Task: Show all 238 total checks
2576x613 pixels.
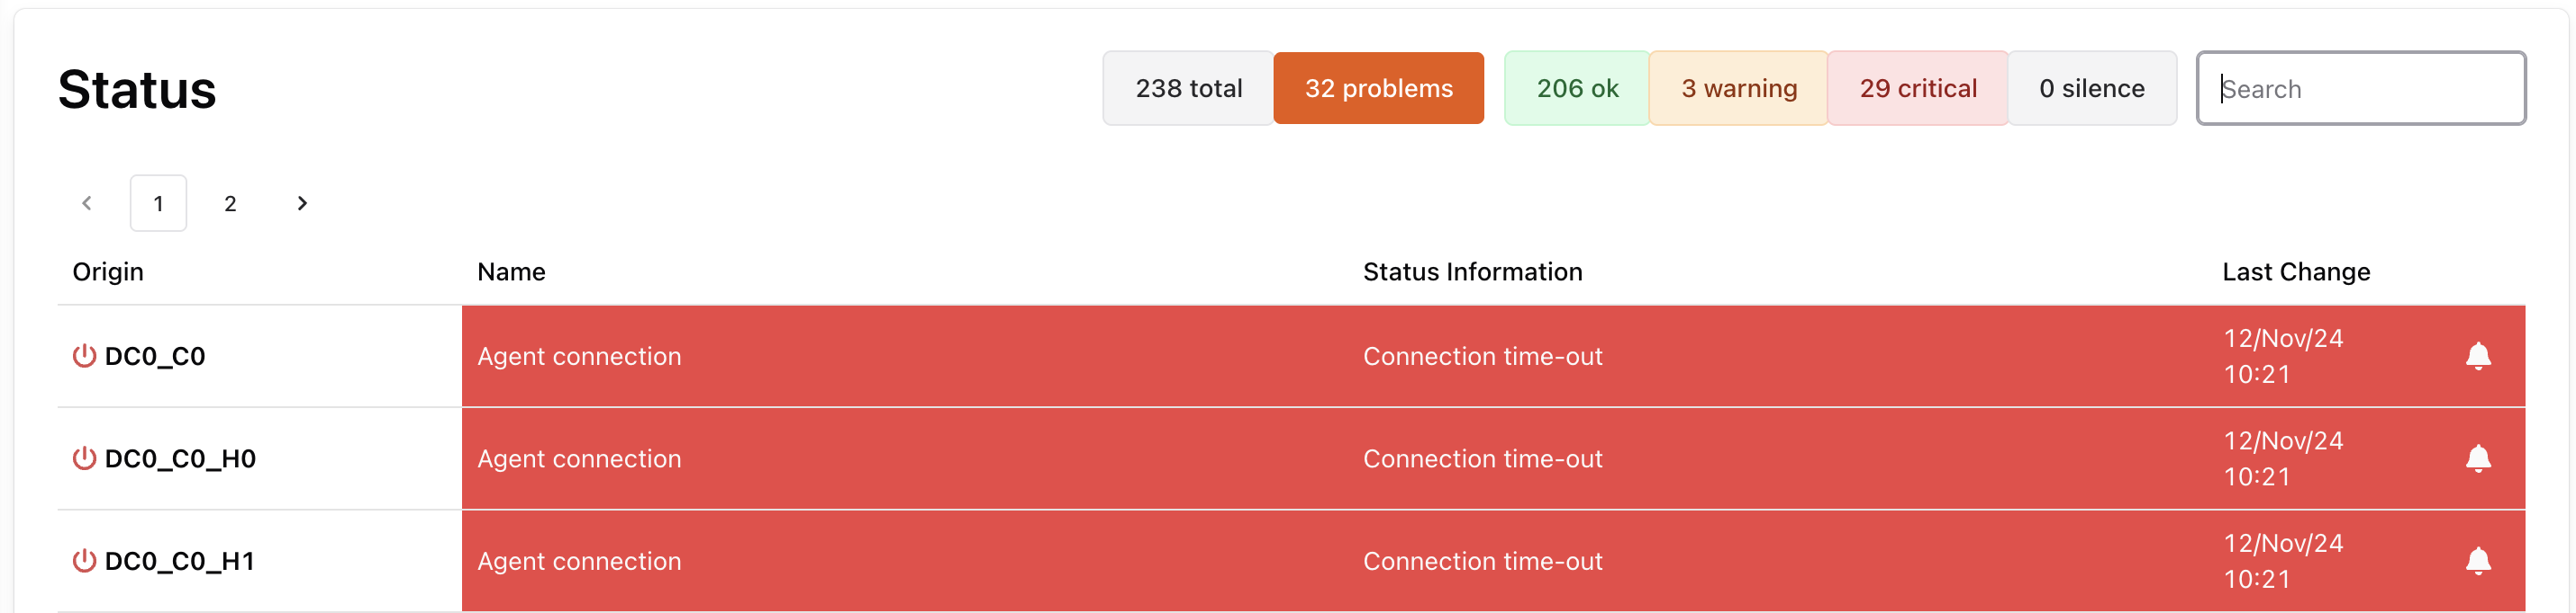Action: 1188,89
